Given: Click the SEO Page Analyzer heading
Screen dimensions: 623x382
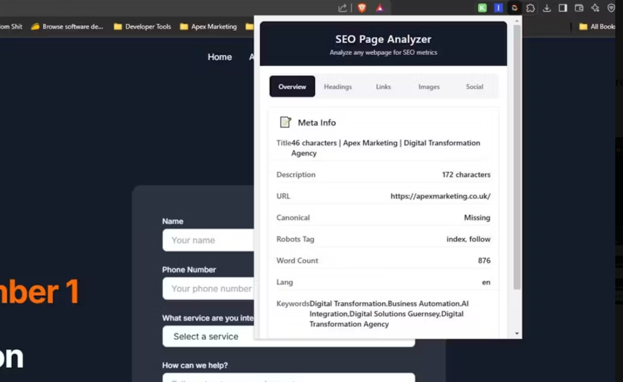Looking at the screenshot, I should [383, 39].
